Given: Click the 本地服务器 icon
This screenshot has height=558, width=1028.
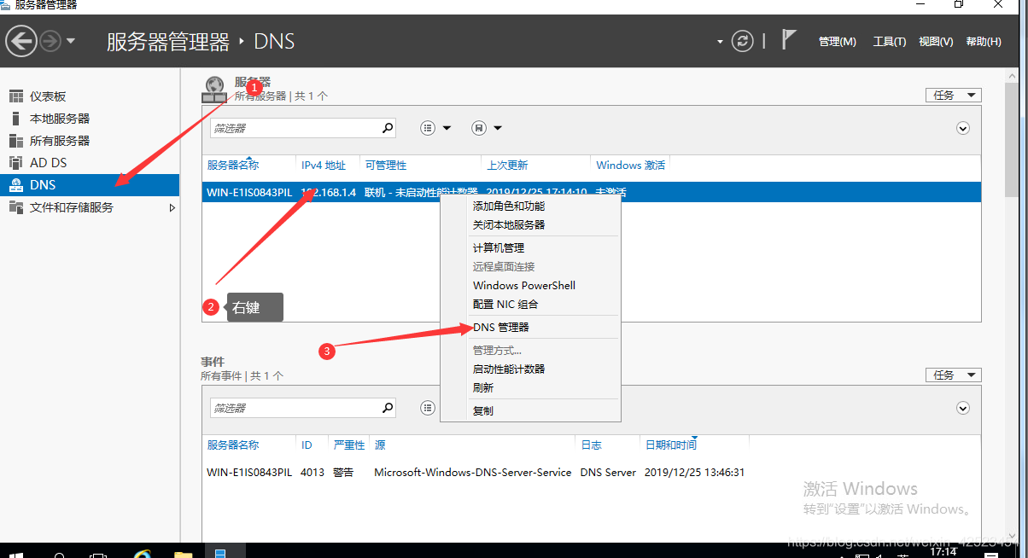Looking at the screenshot, I should [15, 119].
